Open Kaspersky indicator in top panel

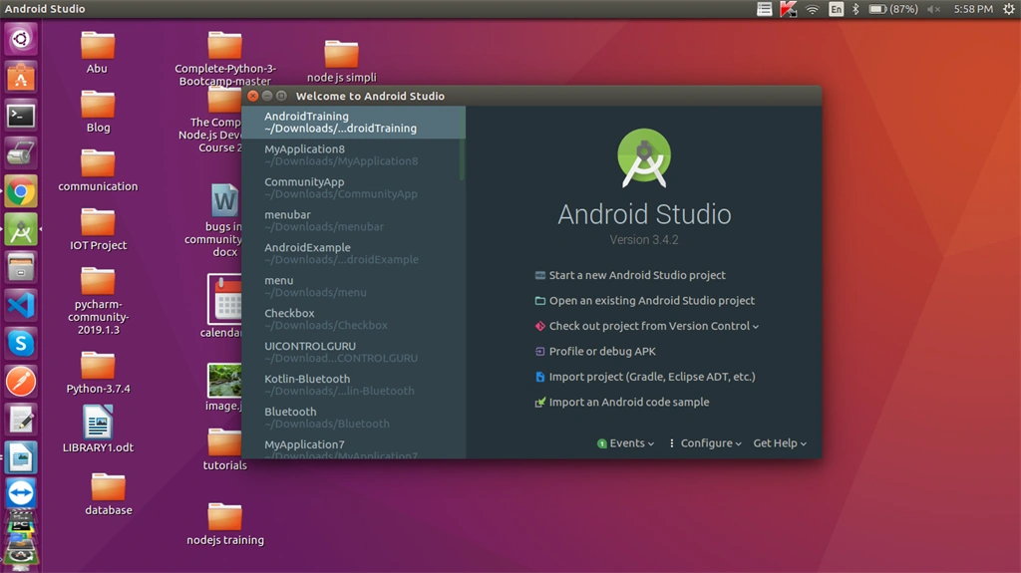pos(788,9)
